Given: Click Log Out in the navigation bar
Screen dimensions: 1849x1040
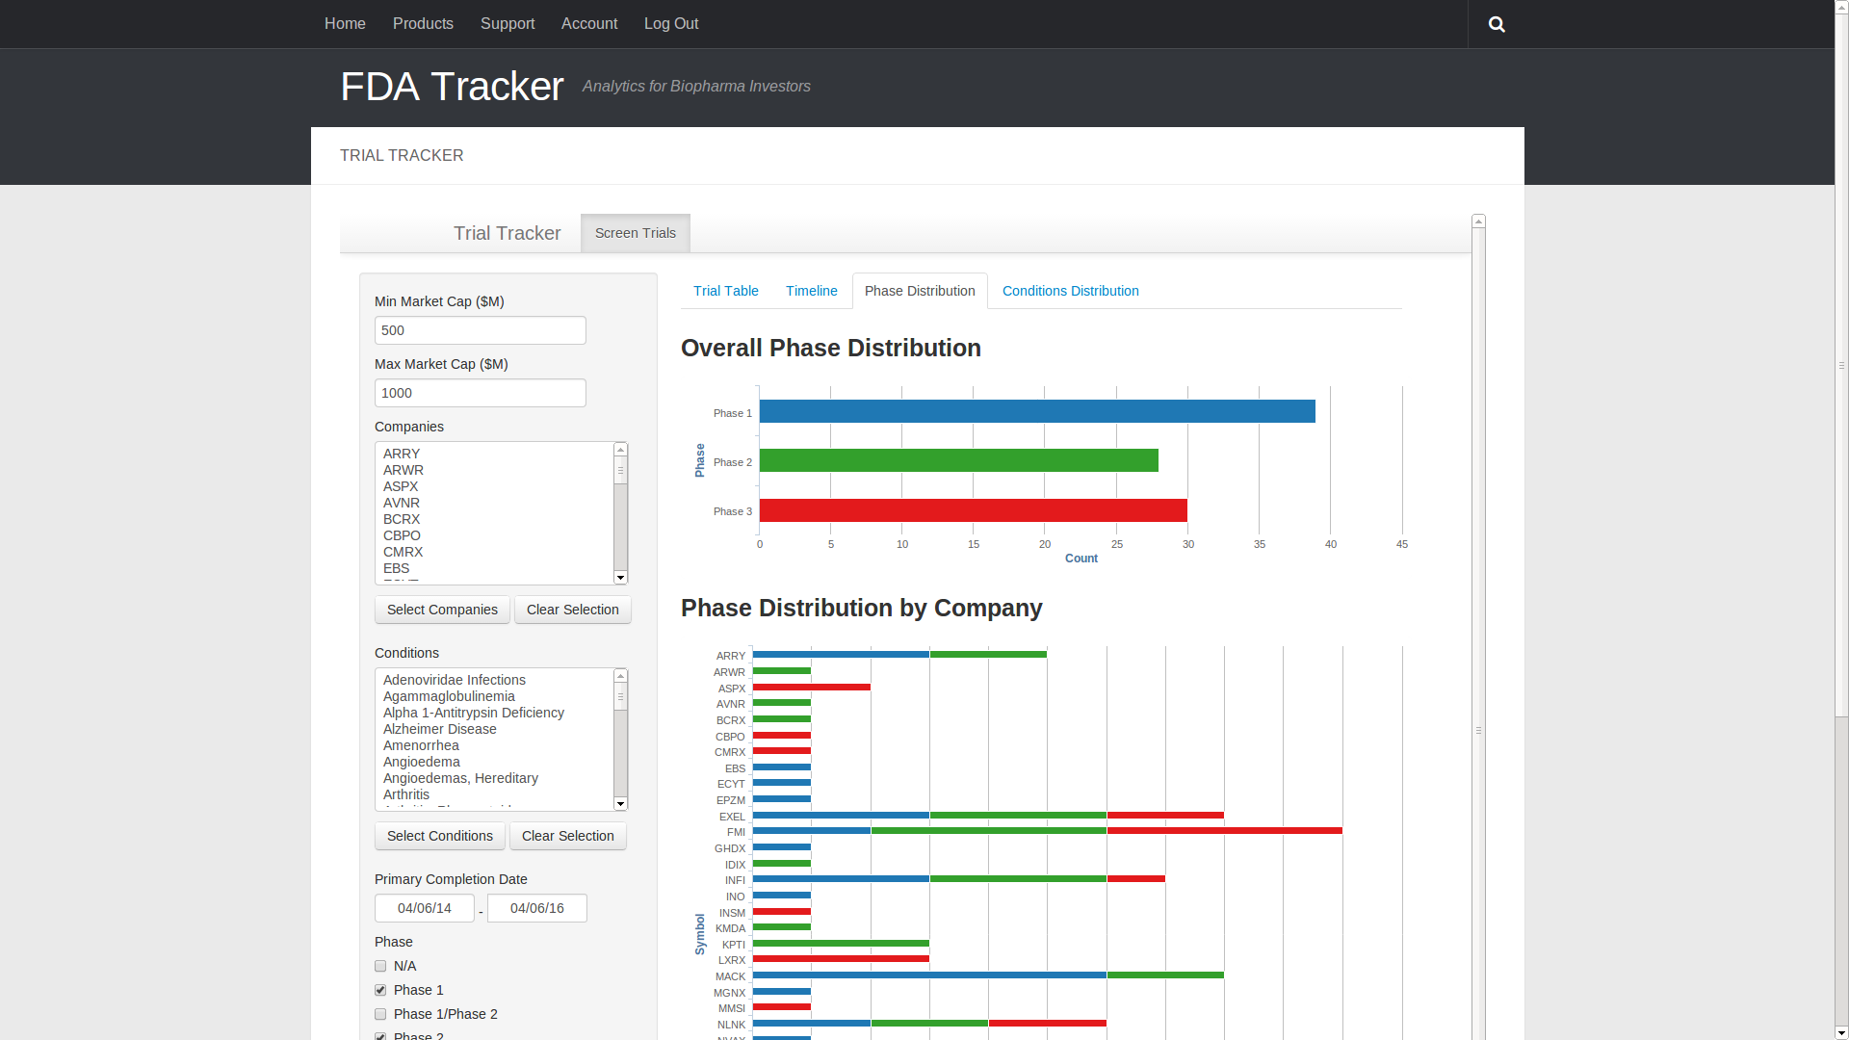Looking at the screenshot, I should tap(671, 23).
